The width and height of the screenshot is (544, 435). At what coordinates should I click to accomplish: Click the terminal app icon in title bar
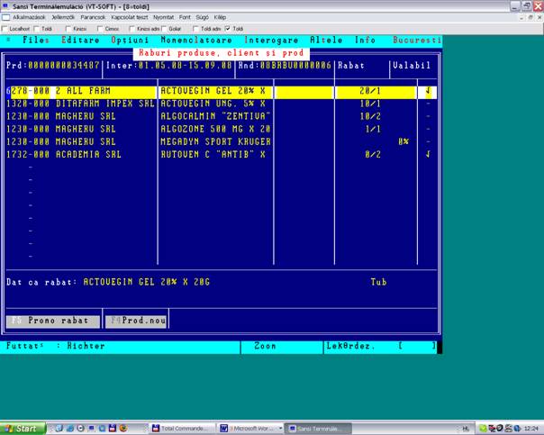[x=5, y=5]
